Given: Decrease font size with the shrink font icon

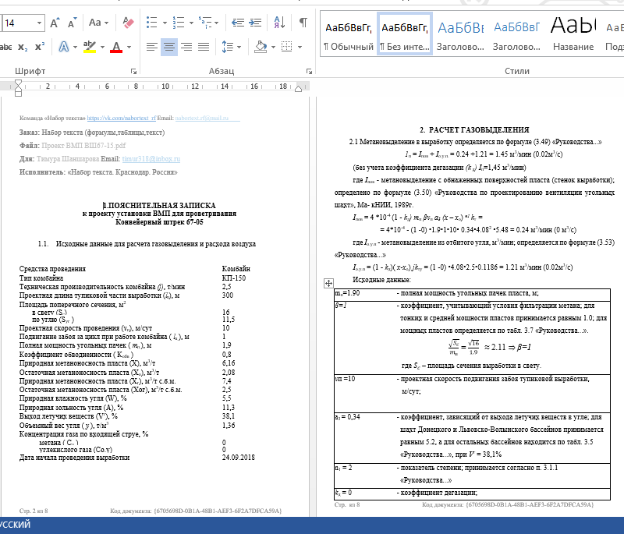Looking at the screenshot, I should pyautogui.click(x=72, y=23).
